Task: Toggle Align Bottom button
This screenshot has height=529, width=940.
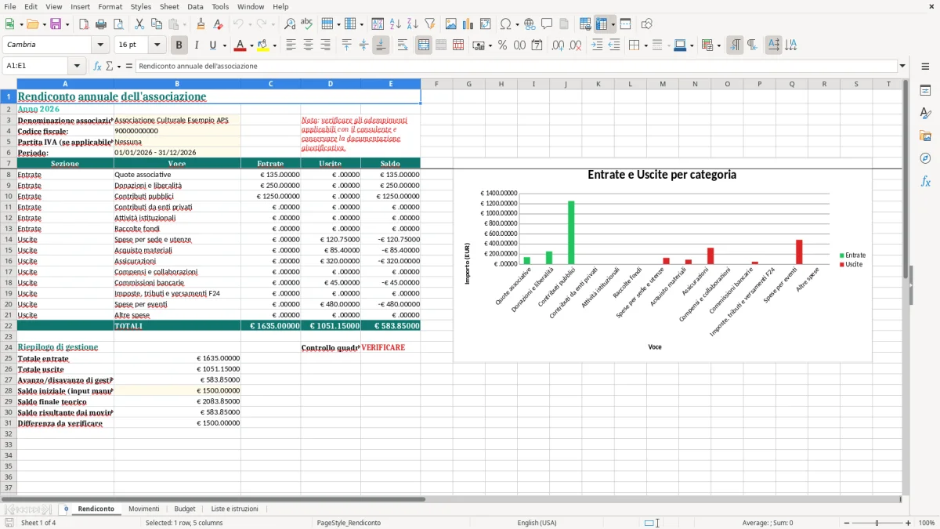Action: click(x=381, y=45)
